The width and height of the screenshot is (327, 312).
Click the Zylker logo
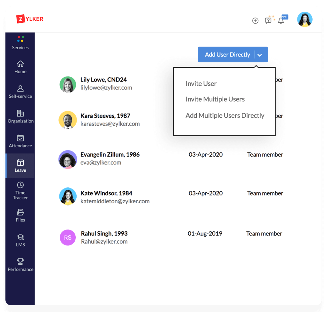pyautogui.click(x=30, y=19)
